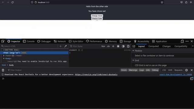194x109 pixels.
Task: Close the developer tools panel
Action: click(192, 41)
